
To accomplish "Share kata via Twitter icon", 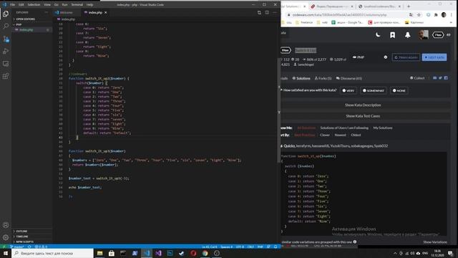I will (x=440, y=78).
